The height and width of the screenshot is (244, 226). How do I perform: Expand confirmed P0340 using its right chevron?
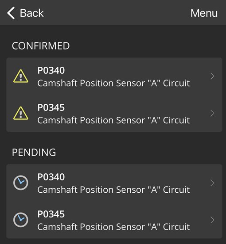pos(212,76)
